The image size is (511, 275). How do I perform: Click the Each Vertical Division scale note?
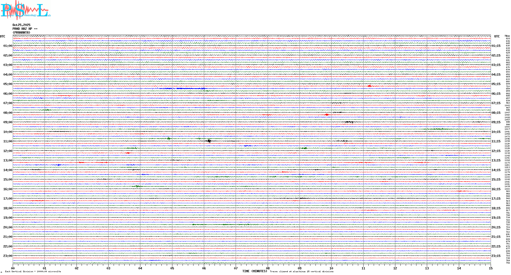(33, 272)
